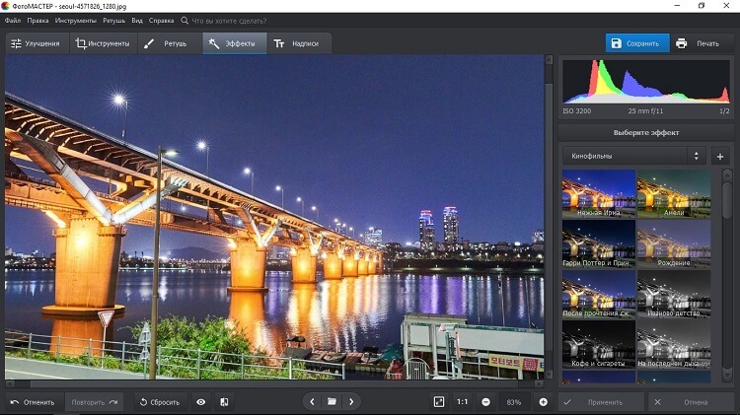Viewport: 740px width, 415px height.
Task: Go to next photo arrow
Action: (x=351, y=402)
